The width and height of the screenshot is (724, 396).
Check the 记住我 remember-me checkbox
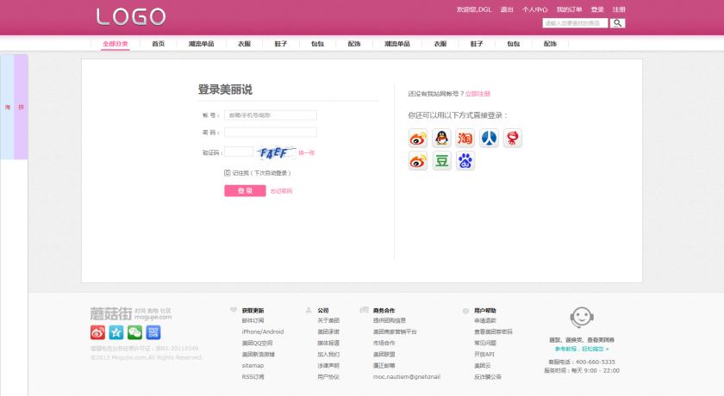pos(228,173)
